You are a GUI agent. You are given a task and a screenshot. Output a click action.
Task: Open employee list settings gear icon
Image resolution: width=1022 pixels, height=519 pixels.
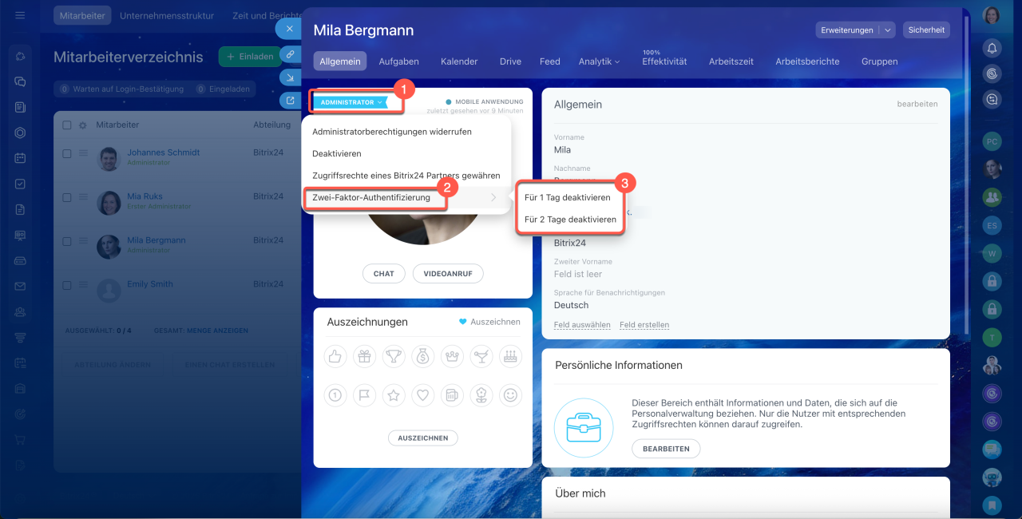coord(82,125)
